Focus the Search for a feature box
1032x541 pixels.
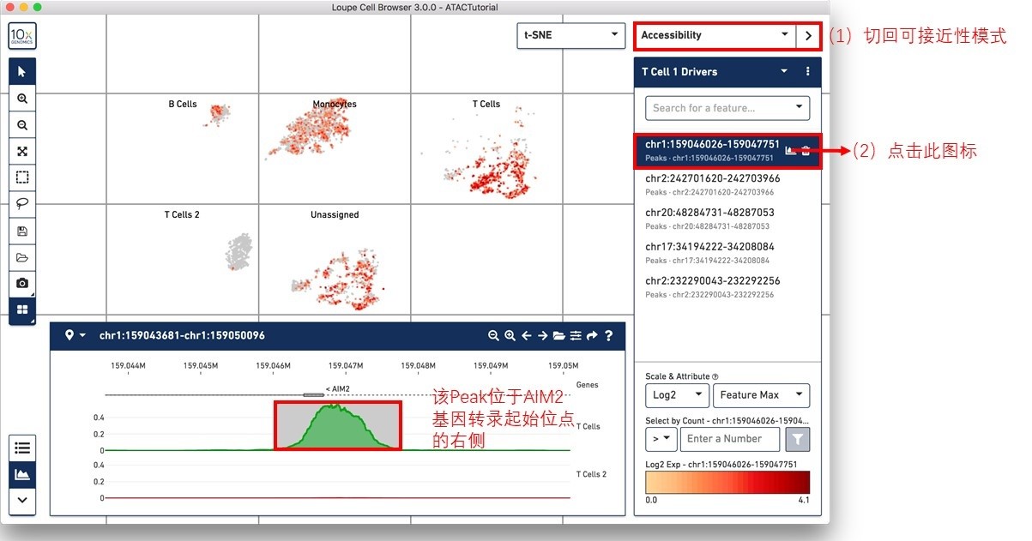click(727, 108)
